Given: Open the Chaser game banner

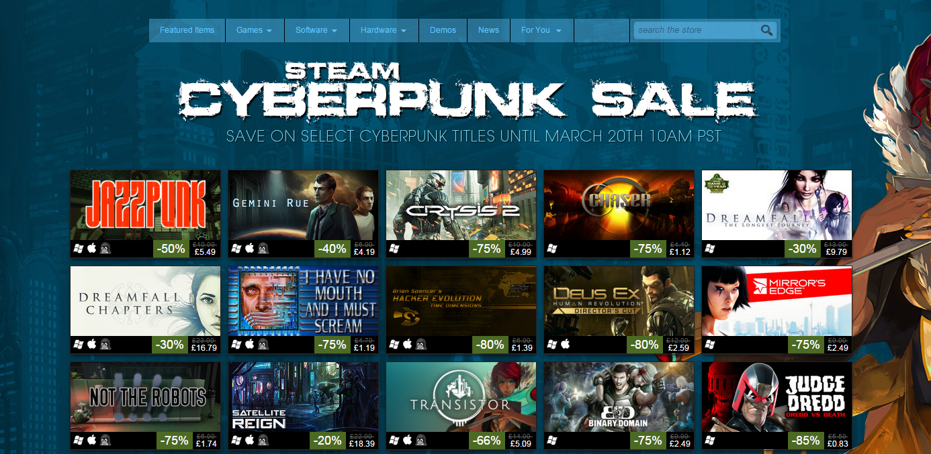Looking at the screenshot, I should click(619, 205).
